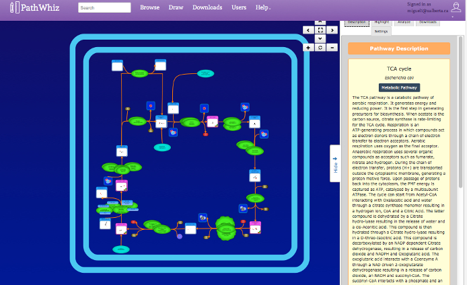This screenshot has width=471, height=285.
Task: Reset the pathway view with refresh icon
Action: click(x=320, y=48)
